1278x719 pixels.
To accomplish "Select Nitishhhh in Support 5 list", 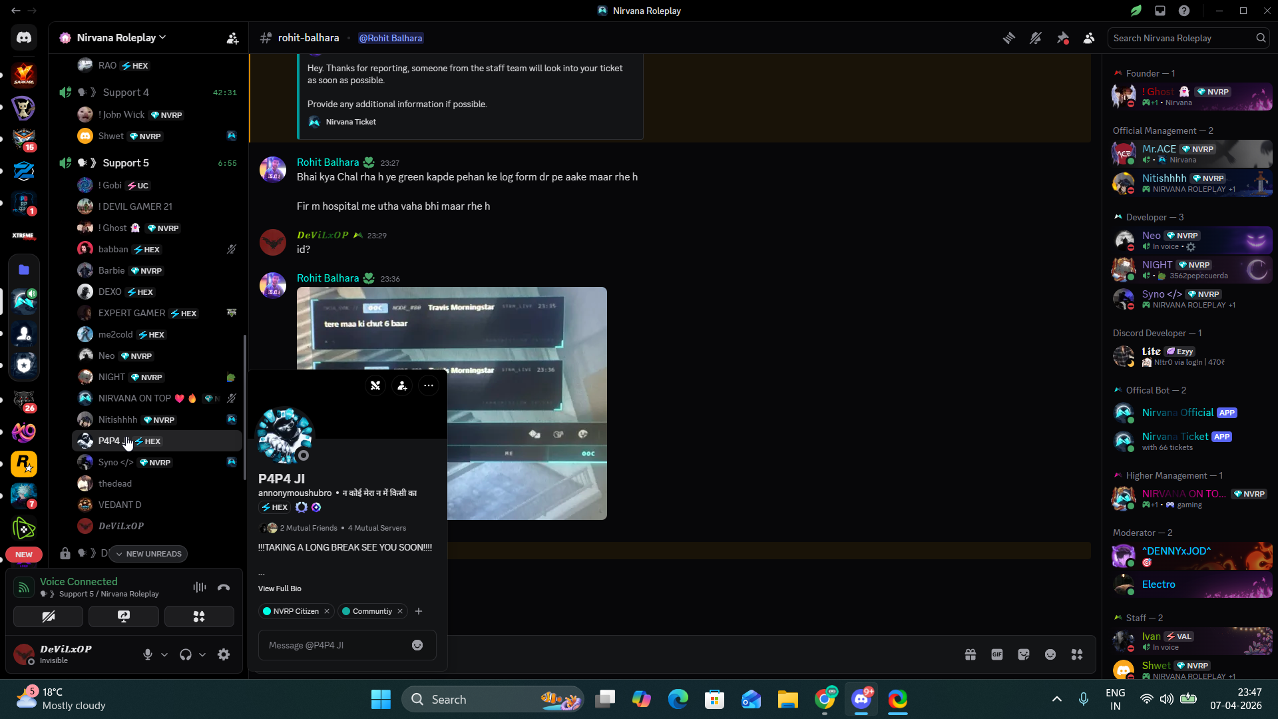I will (x=156, y=420).
